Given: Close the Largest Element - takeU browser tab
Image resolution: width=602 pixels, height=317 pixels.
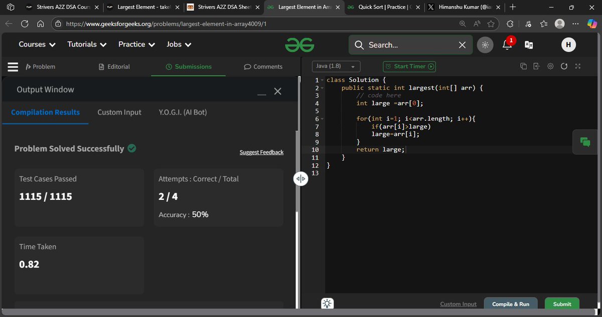Looking at the screenshot, I should [x=176, y=8].
